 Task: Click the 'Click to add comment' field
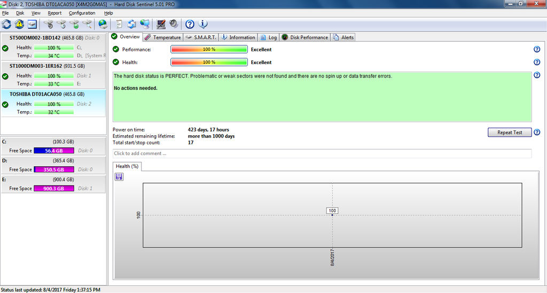[322, 153]
